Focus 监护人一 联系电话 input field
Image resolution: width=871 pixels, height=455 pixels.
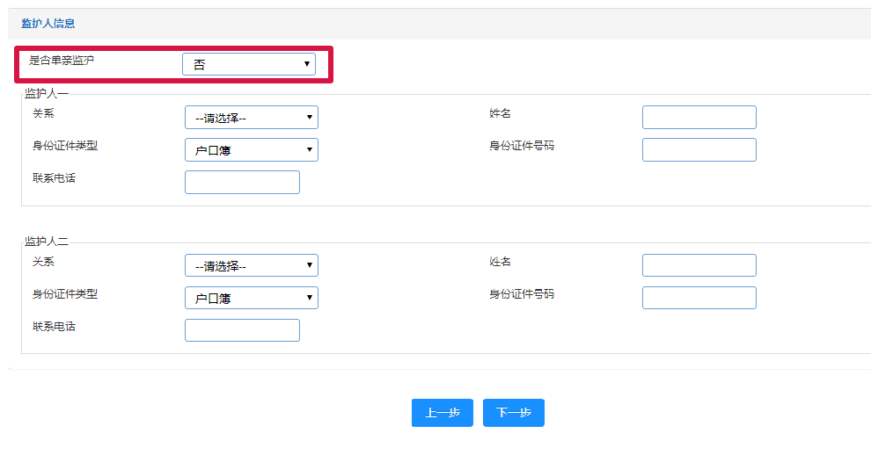(x=242, y=182)
